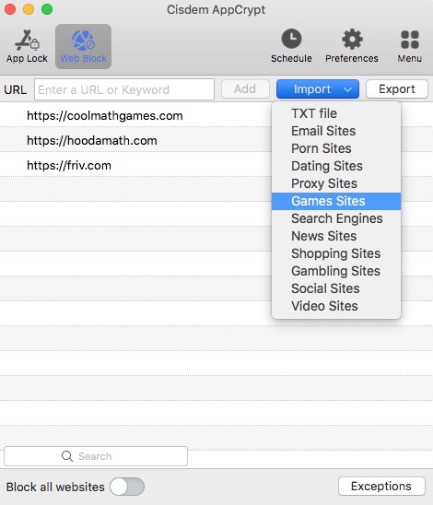Select News Sites in Import menu

click(x=336, y=236)
